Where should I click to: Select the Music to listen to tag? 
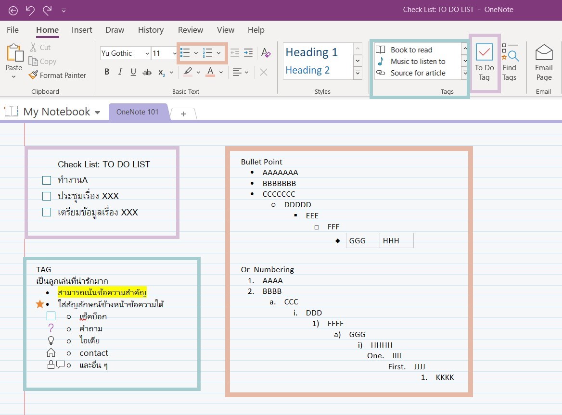click(x=418, y=61)
